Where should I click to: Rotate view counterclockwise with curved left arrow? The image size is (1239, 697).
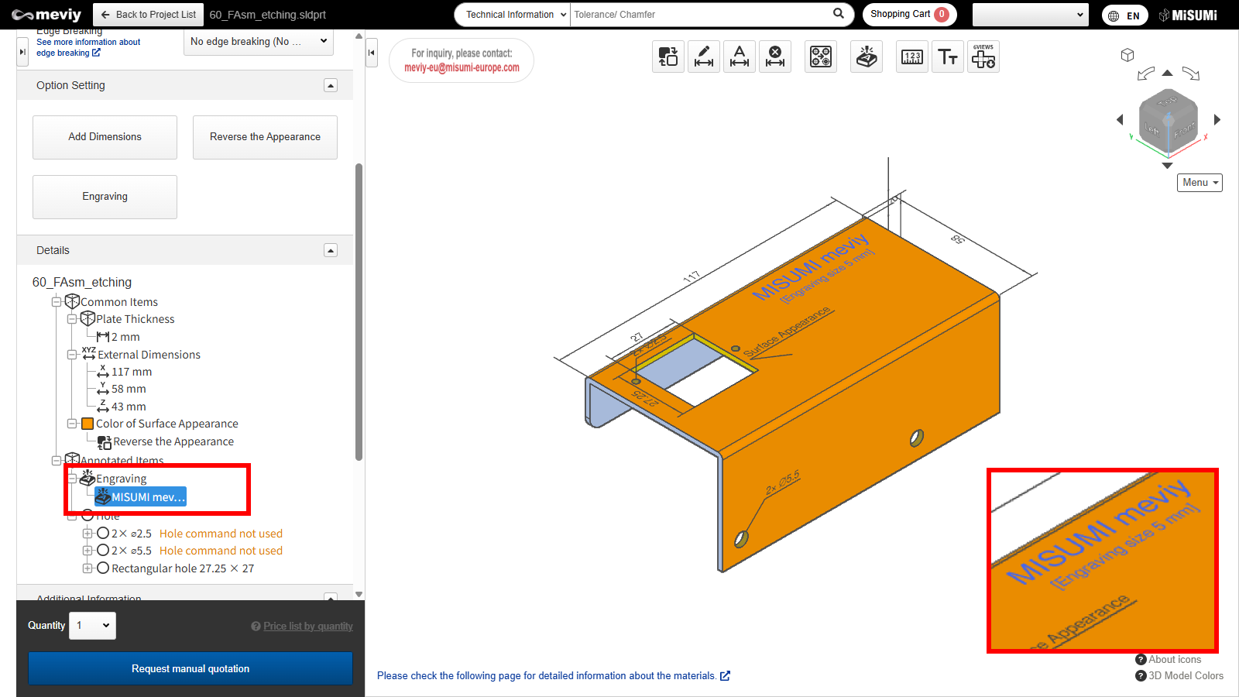(1145, 74)
